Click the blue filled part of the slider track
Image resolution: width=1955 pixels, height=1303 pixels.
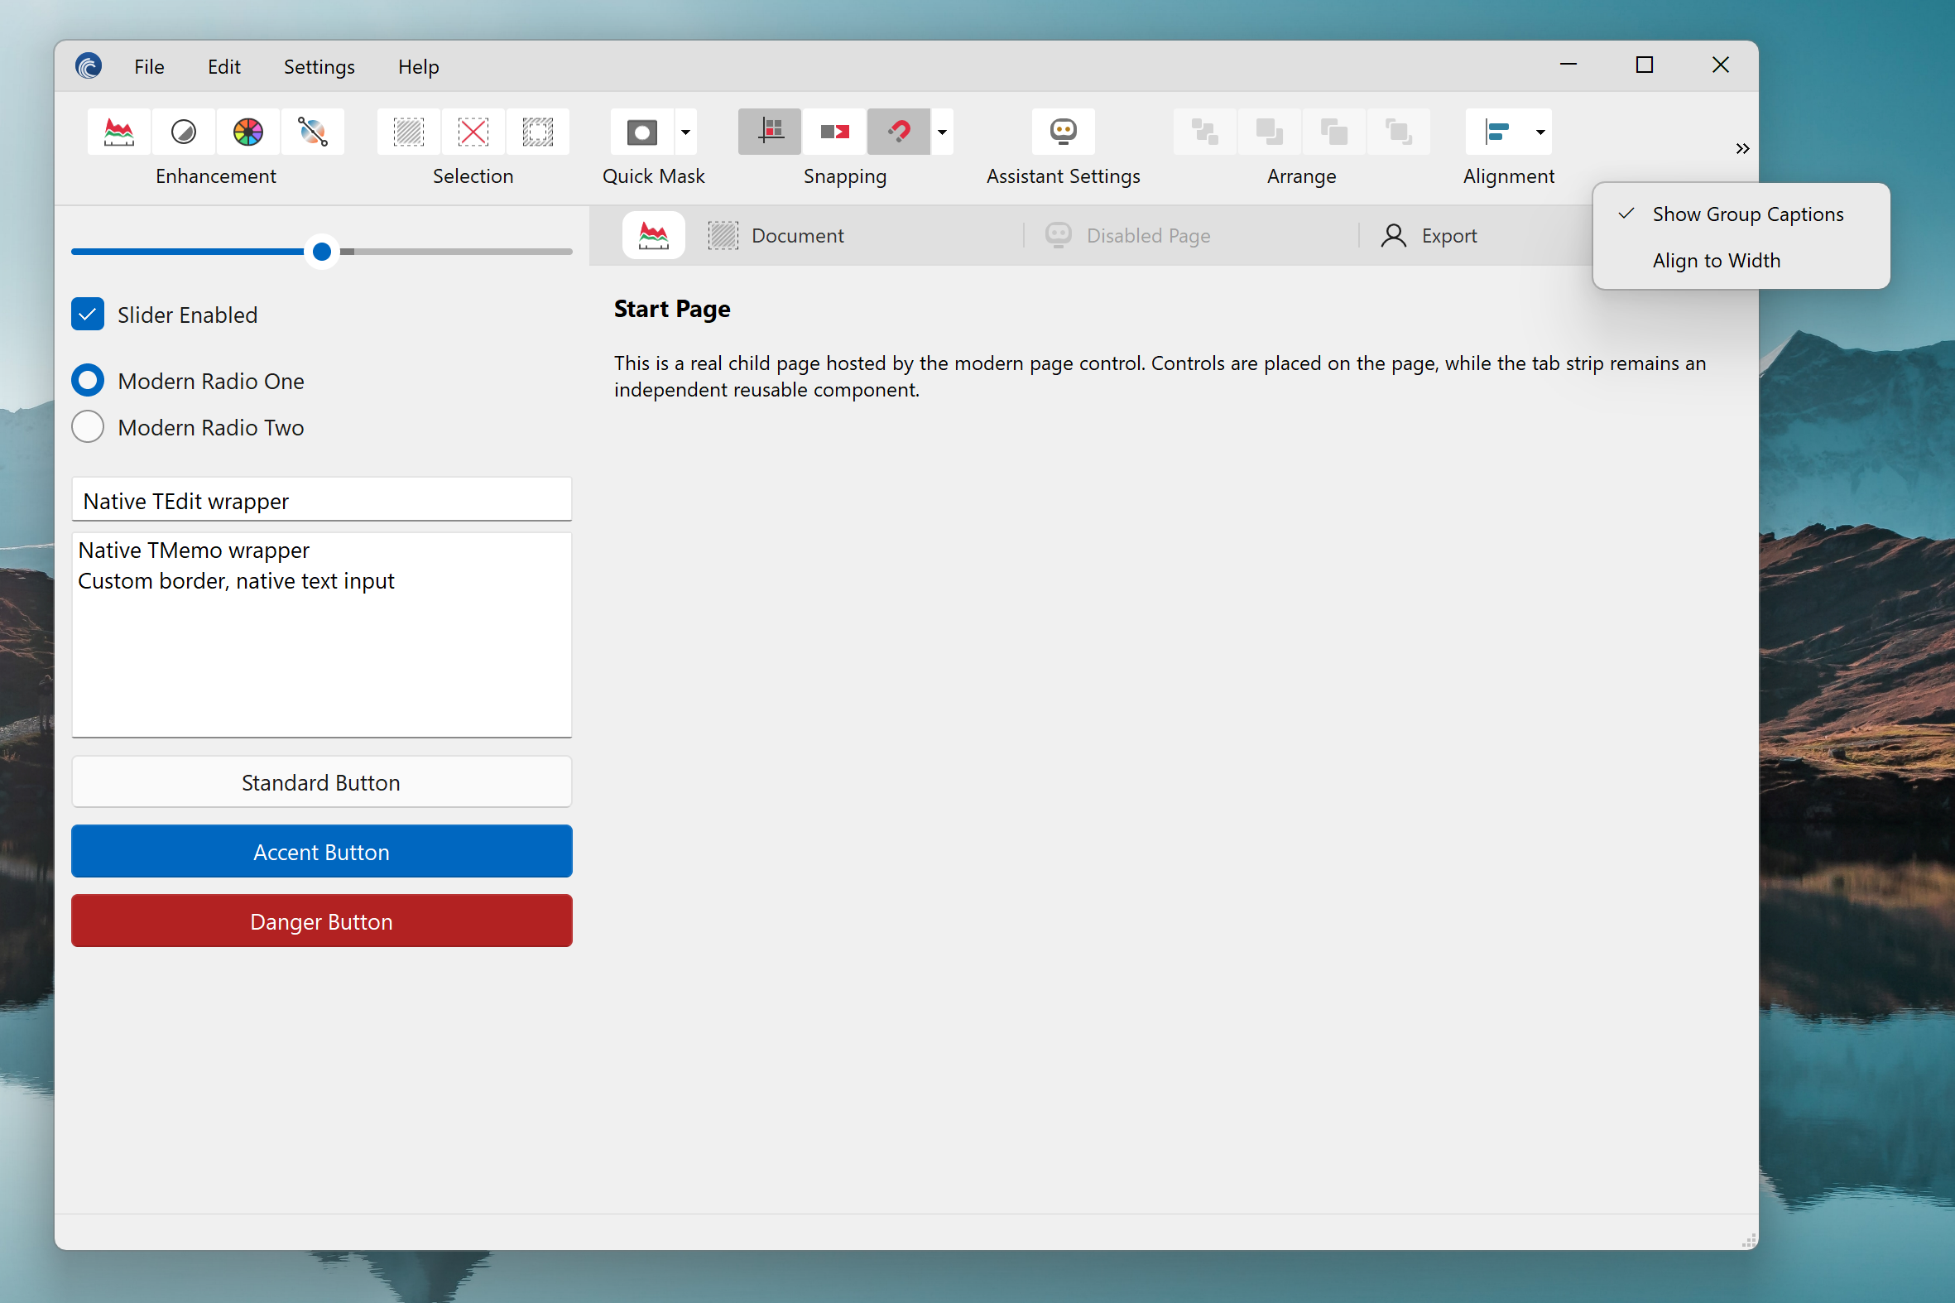click(x=189, y=251)
